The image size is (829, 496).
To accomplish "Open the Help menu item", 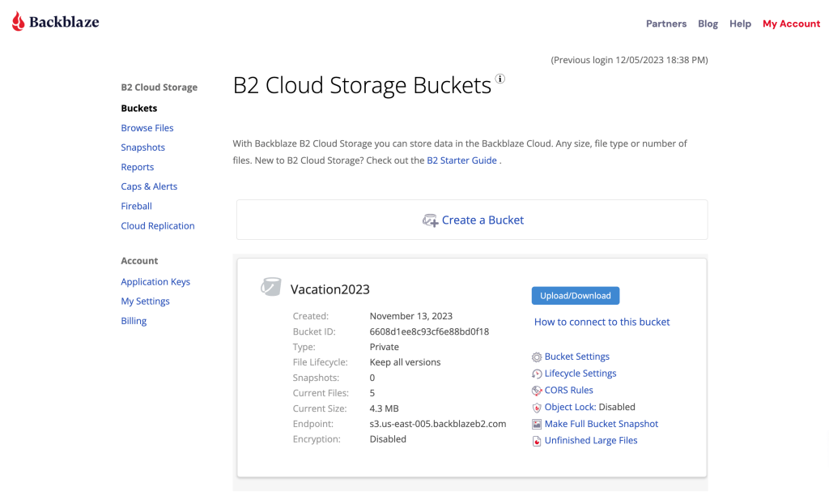I will coord(740,24).
